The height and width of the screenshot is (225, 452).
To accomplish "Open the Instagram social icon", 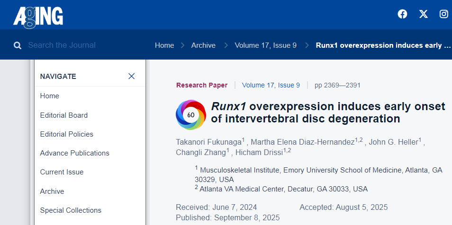I will point(443,14).
